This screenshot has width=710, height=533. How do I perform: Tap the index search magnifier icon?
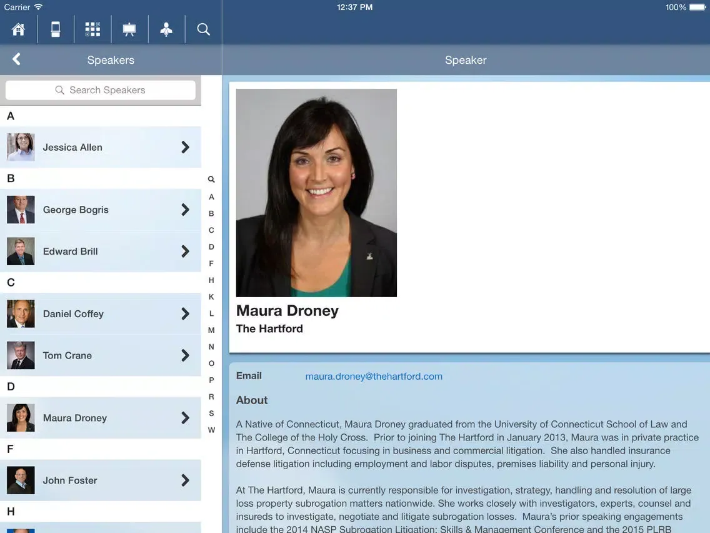pyautogui.click(x=211, y=180)
